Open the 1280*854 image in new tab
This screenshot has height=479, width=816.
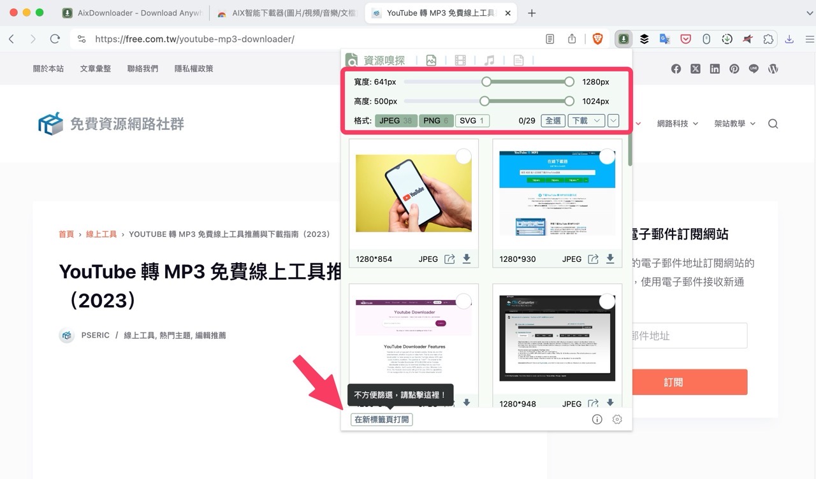[x=449, y=259]
